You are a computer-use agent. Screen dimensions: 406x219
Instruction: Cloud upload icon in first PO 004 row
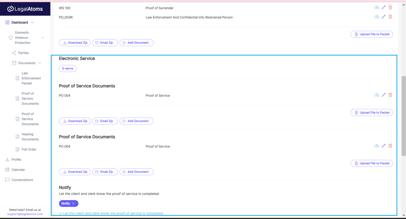coord(377,95)
